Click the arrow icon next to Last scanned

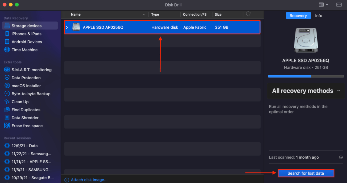pyautogui.click(x=341, y=157)
